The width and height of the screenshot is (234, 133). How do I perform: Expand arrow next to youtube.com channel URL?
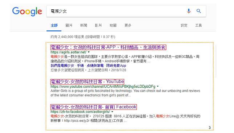pyautogui.click(x=158, y=86)
